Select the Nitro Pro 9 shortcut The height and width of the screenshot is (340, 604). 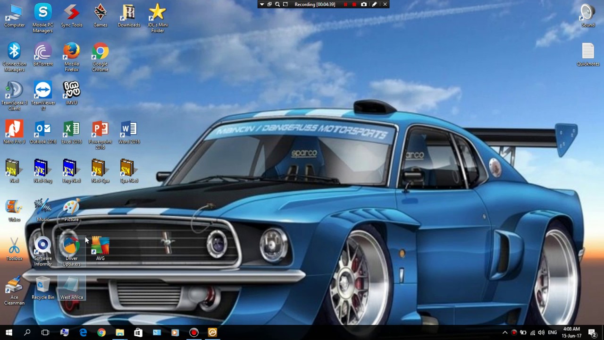pos(14,132)
